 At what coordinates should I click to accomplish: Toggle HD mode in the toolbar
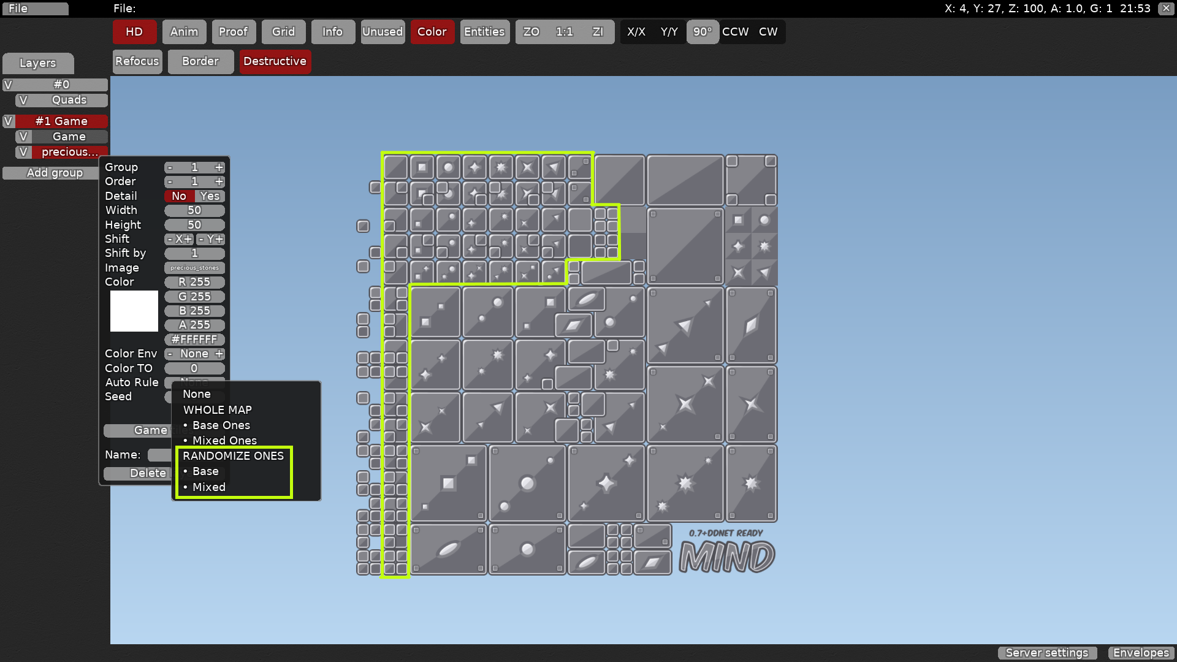[134, 31]
